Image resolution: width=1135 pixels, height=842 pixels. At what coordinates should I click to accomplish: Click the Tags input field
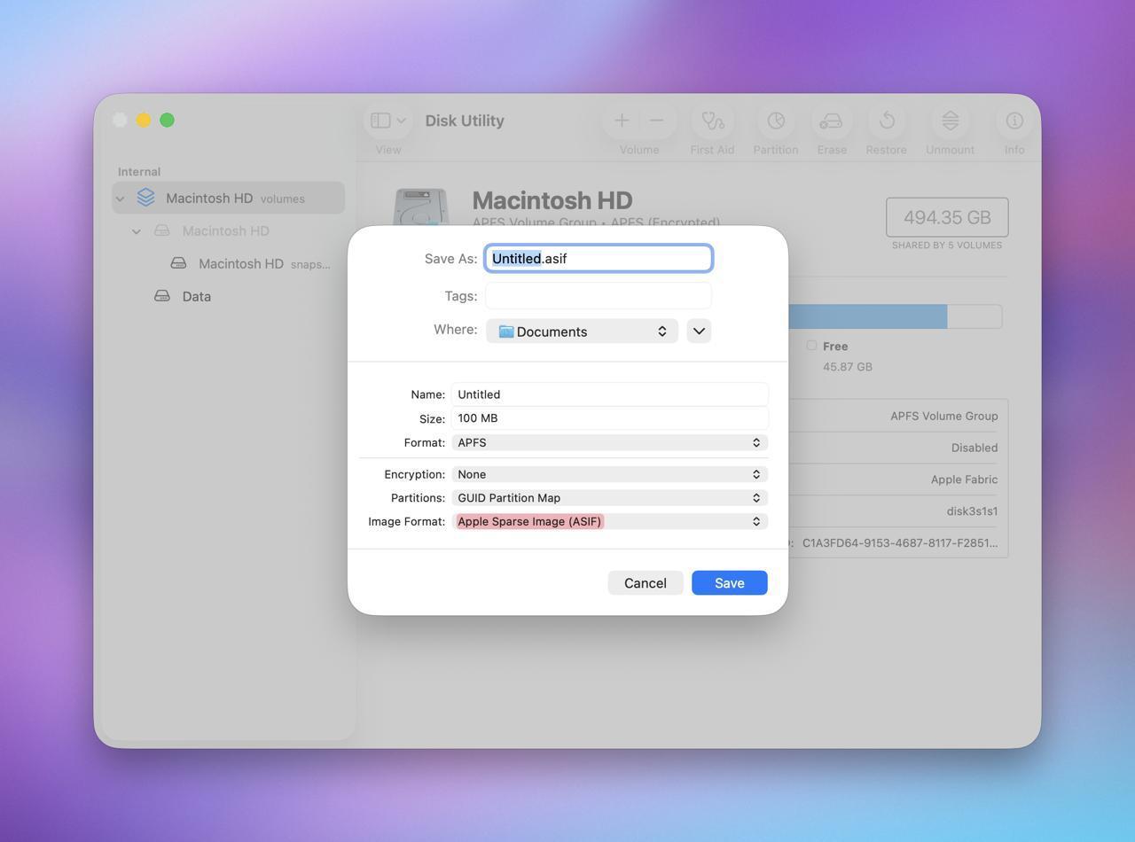coord(599,295)
